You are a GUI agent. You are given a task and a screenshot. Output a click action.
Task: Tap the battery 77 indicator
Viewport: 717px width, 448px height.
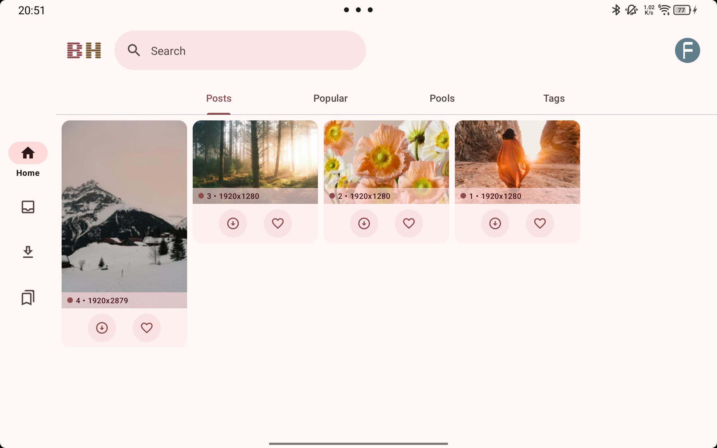[682, 10]
